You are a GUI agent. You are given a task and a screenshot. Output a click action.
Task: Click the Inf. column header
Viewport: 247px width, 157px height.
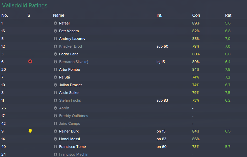pyautogui.click(x=159, y=15)
